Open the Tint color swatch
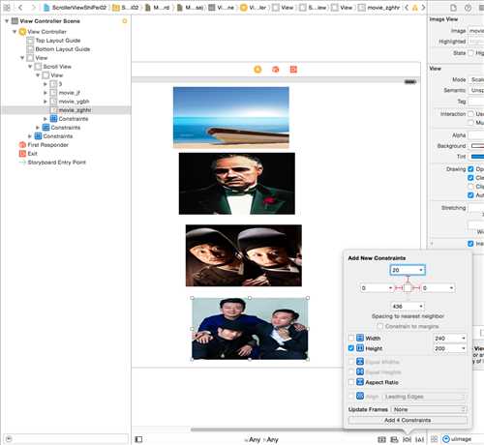 (477, 157)
